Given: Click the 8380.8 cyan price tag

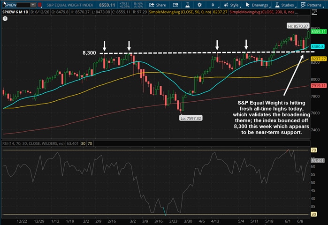Looking at the screenshot, I should point(318,46).
